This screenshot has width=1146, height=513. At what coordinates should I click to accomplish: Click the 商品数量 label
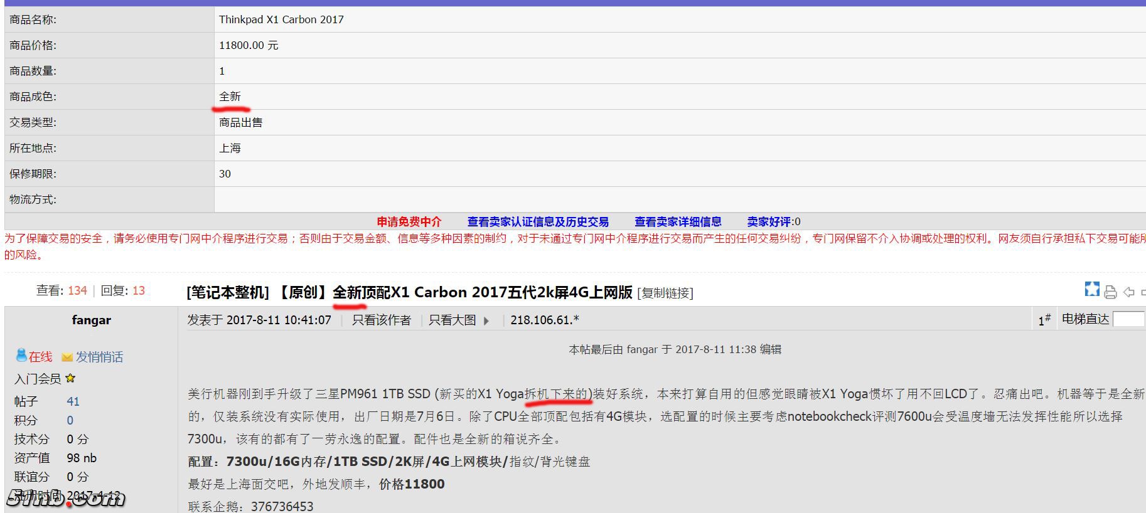(x=33, y=71)
